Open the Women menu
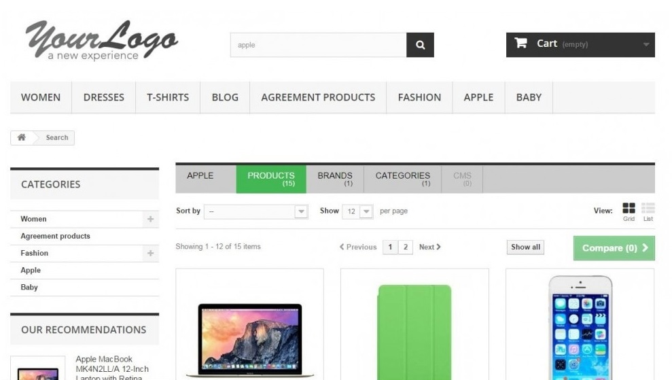The image size is (672, 380). 41,97
